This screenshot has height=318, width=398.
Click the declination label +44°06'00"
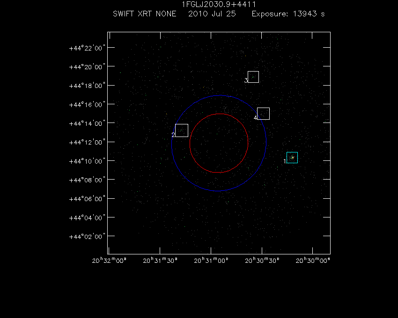click(87, 199)
